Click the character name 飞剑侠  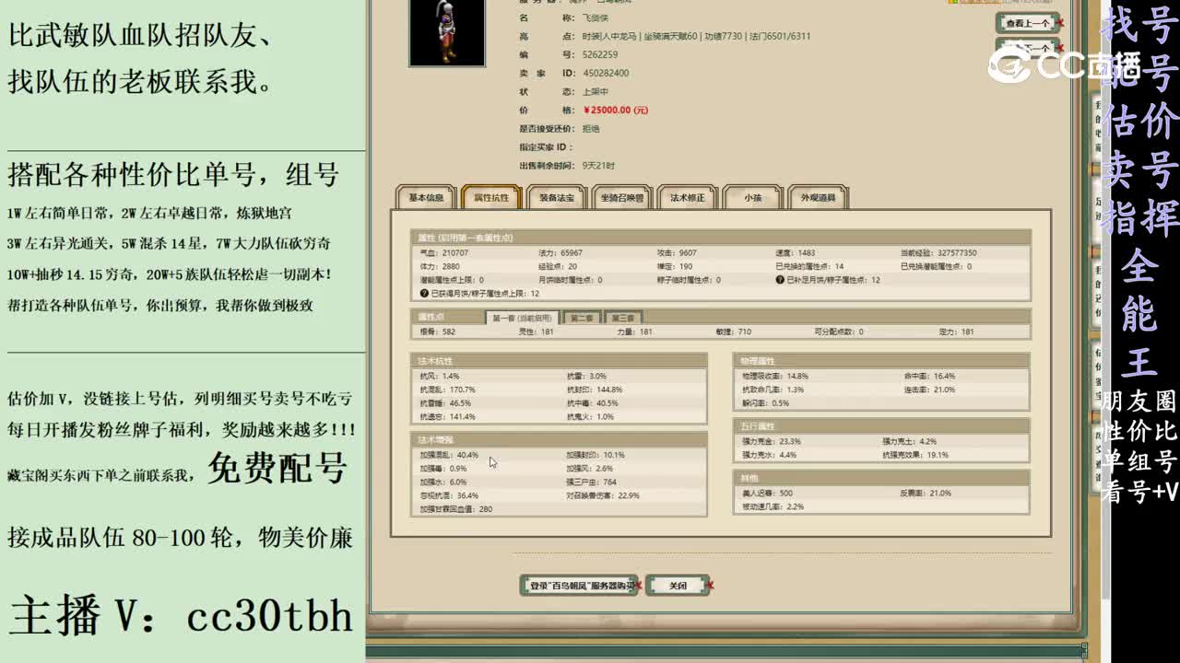596,18
